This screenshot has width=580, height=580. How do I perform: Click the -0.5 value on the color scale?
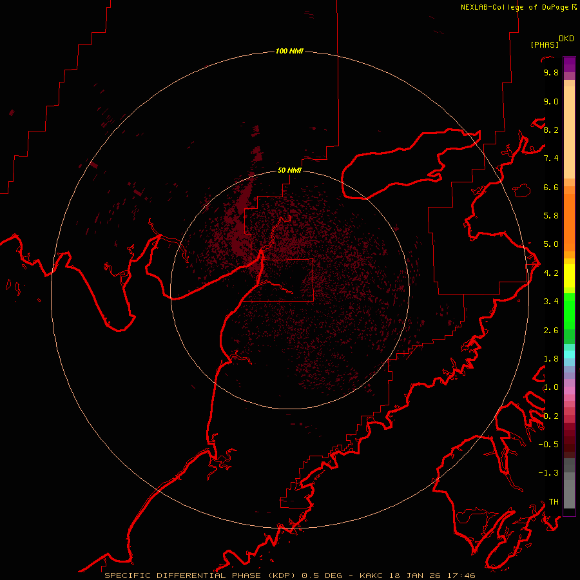(x=548, y=445)
